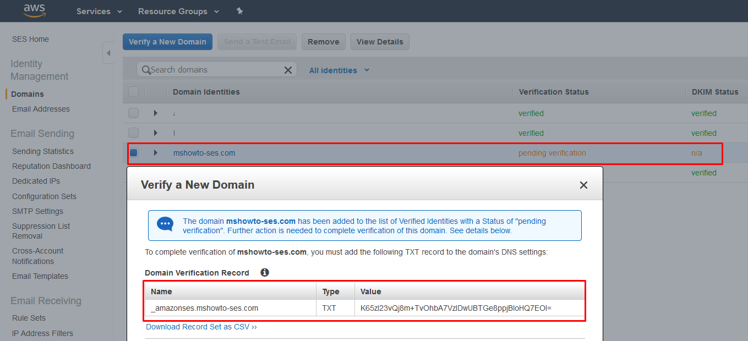The image size is (748, 341).
Task: Click the speech bubble info icon
Action: [x=165, y=224]
